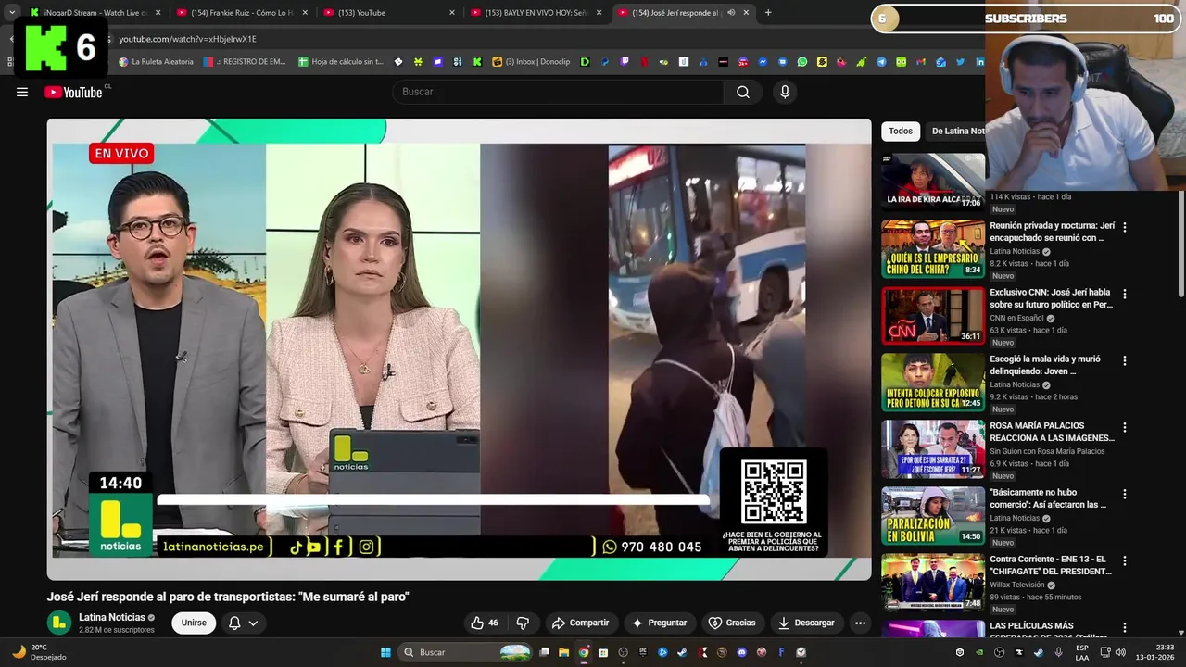Screen dimensions: 1186x667
Task: Switch to BAYLY EN VIVO HOY tab
Action: 536,13
